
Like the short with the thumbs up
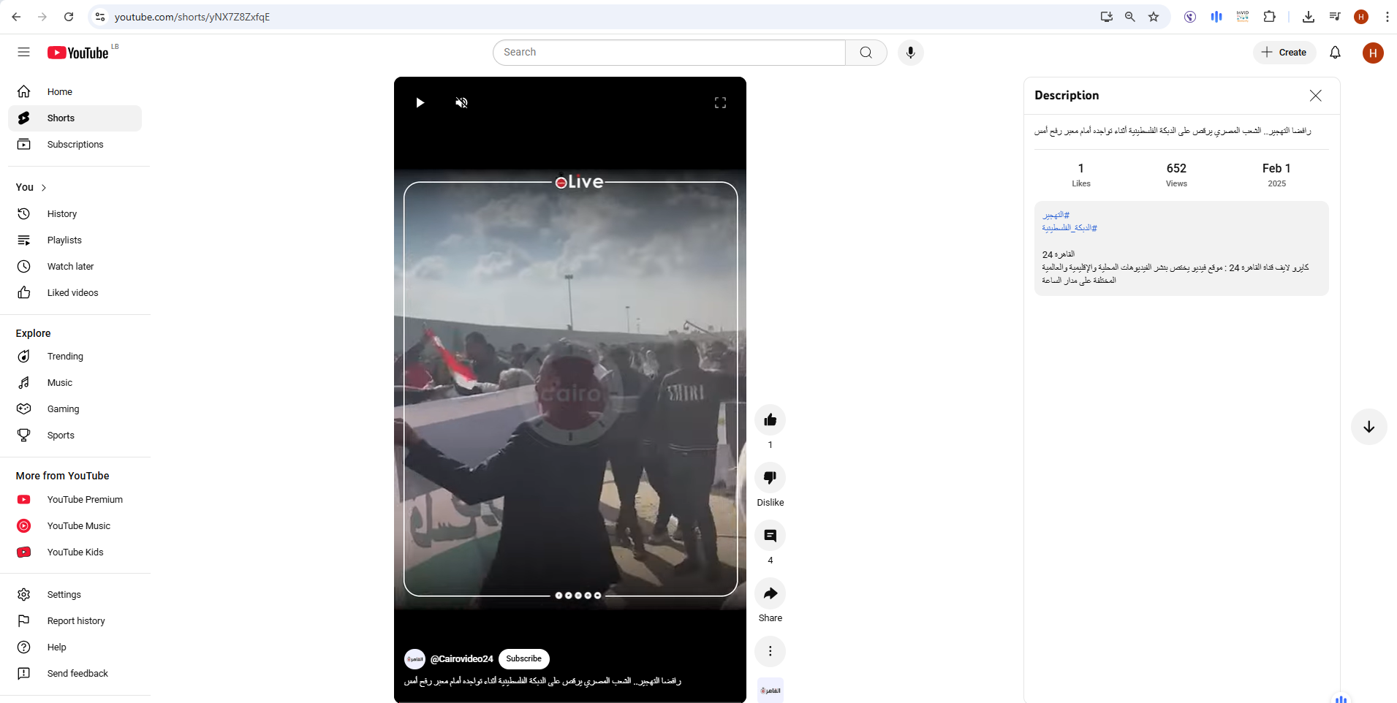(770, 419)
